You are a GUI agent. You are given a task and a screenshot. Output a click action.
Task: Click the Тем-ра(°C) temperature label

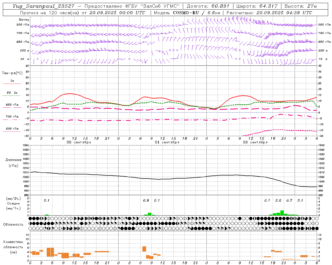(12, 73)
